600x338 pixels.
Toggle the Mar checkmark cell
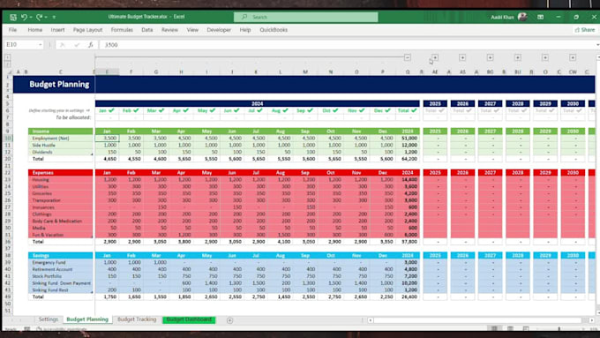pyautogui.click(x=156, y=110)
